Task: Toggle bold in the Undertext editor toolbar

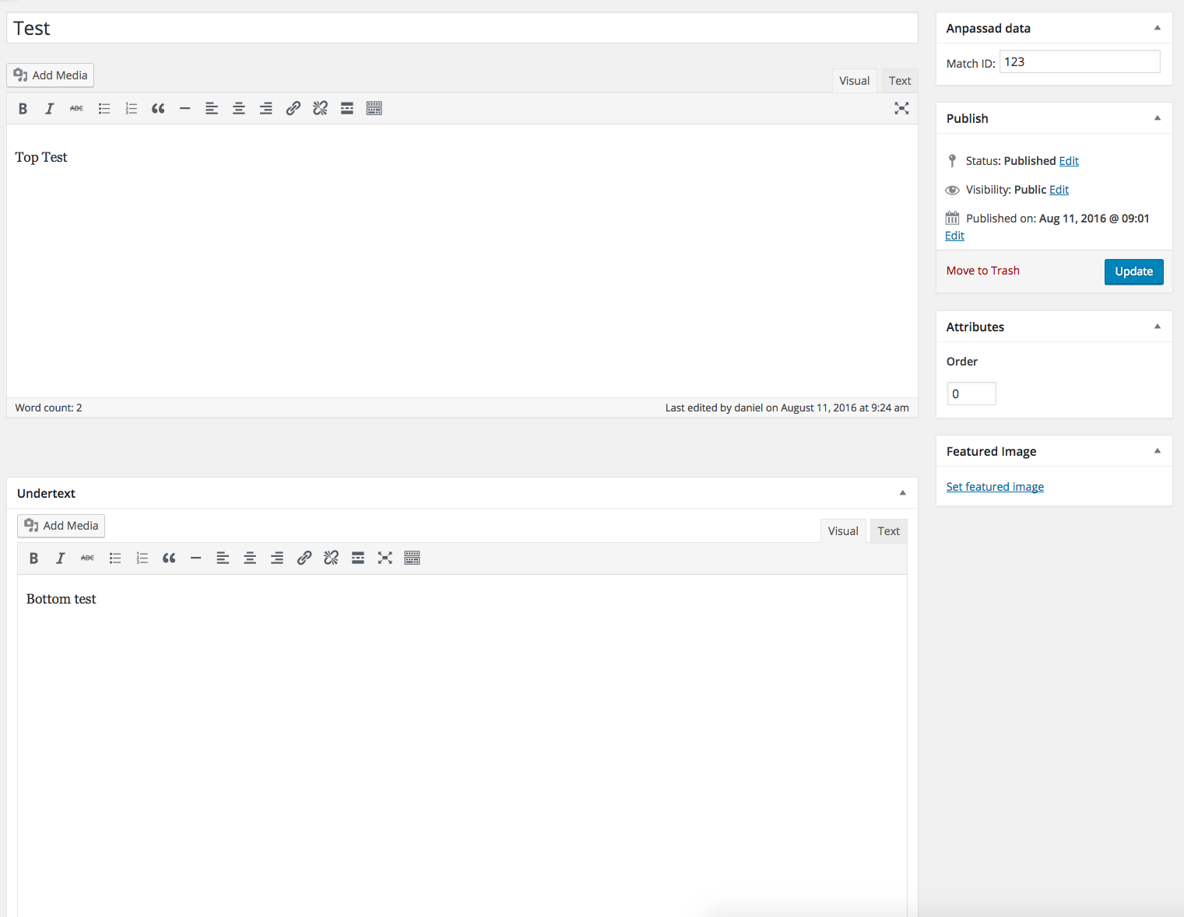Action: (x=33, y=558)
